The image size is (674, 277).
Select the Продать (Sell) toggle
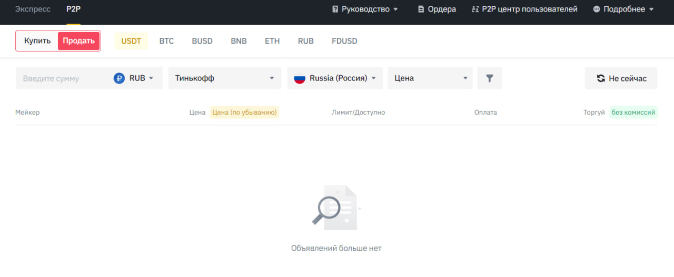click(78, 41)
